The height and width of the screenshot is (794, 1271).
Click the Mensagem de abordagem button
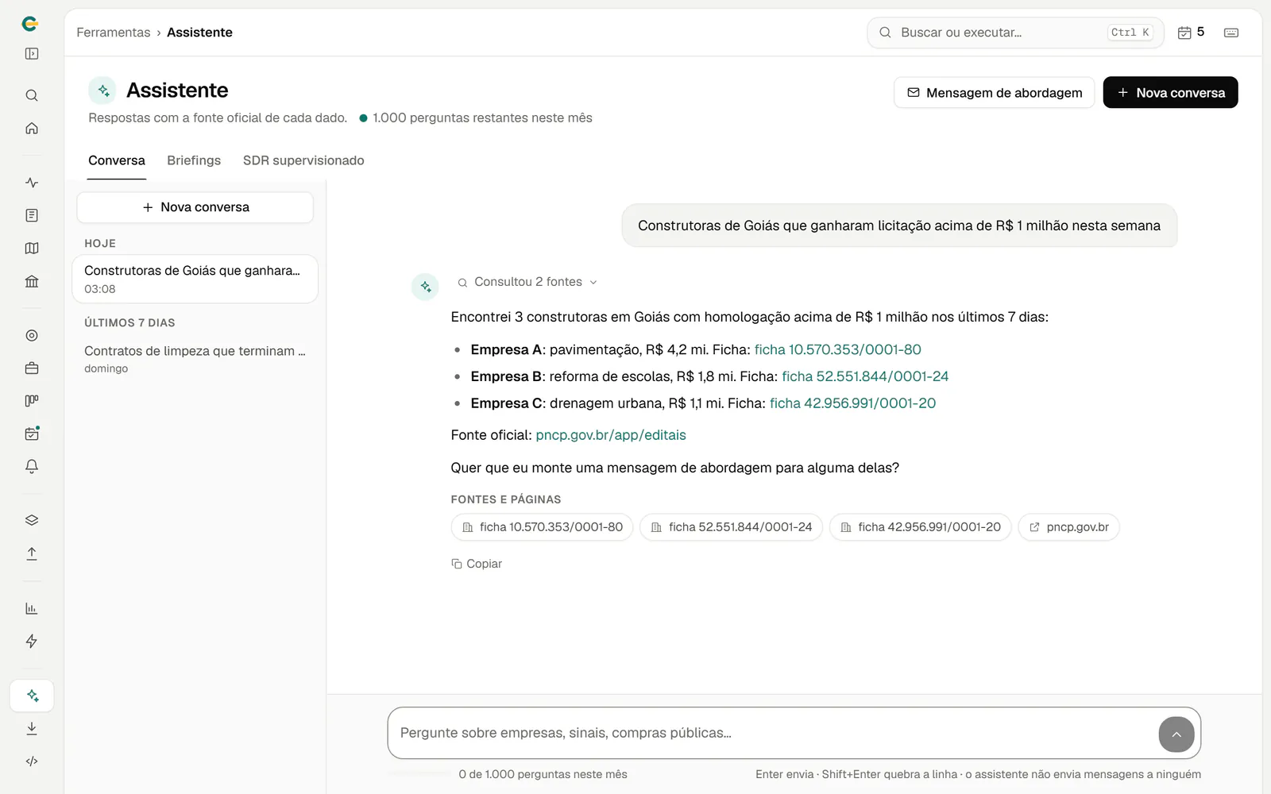coord(995,92)
